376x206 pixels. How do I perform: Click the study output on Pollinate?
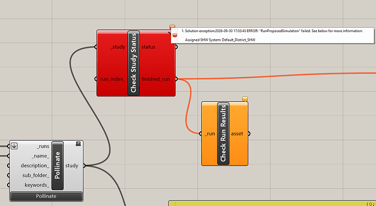coord(72,166)
